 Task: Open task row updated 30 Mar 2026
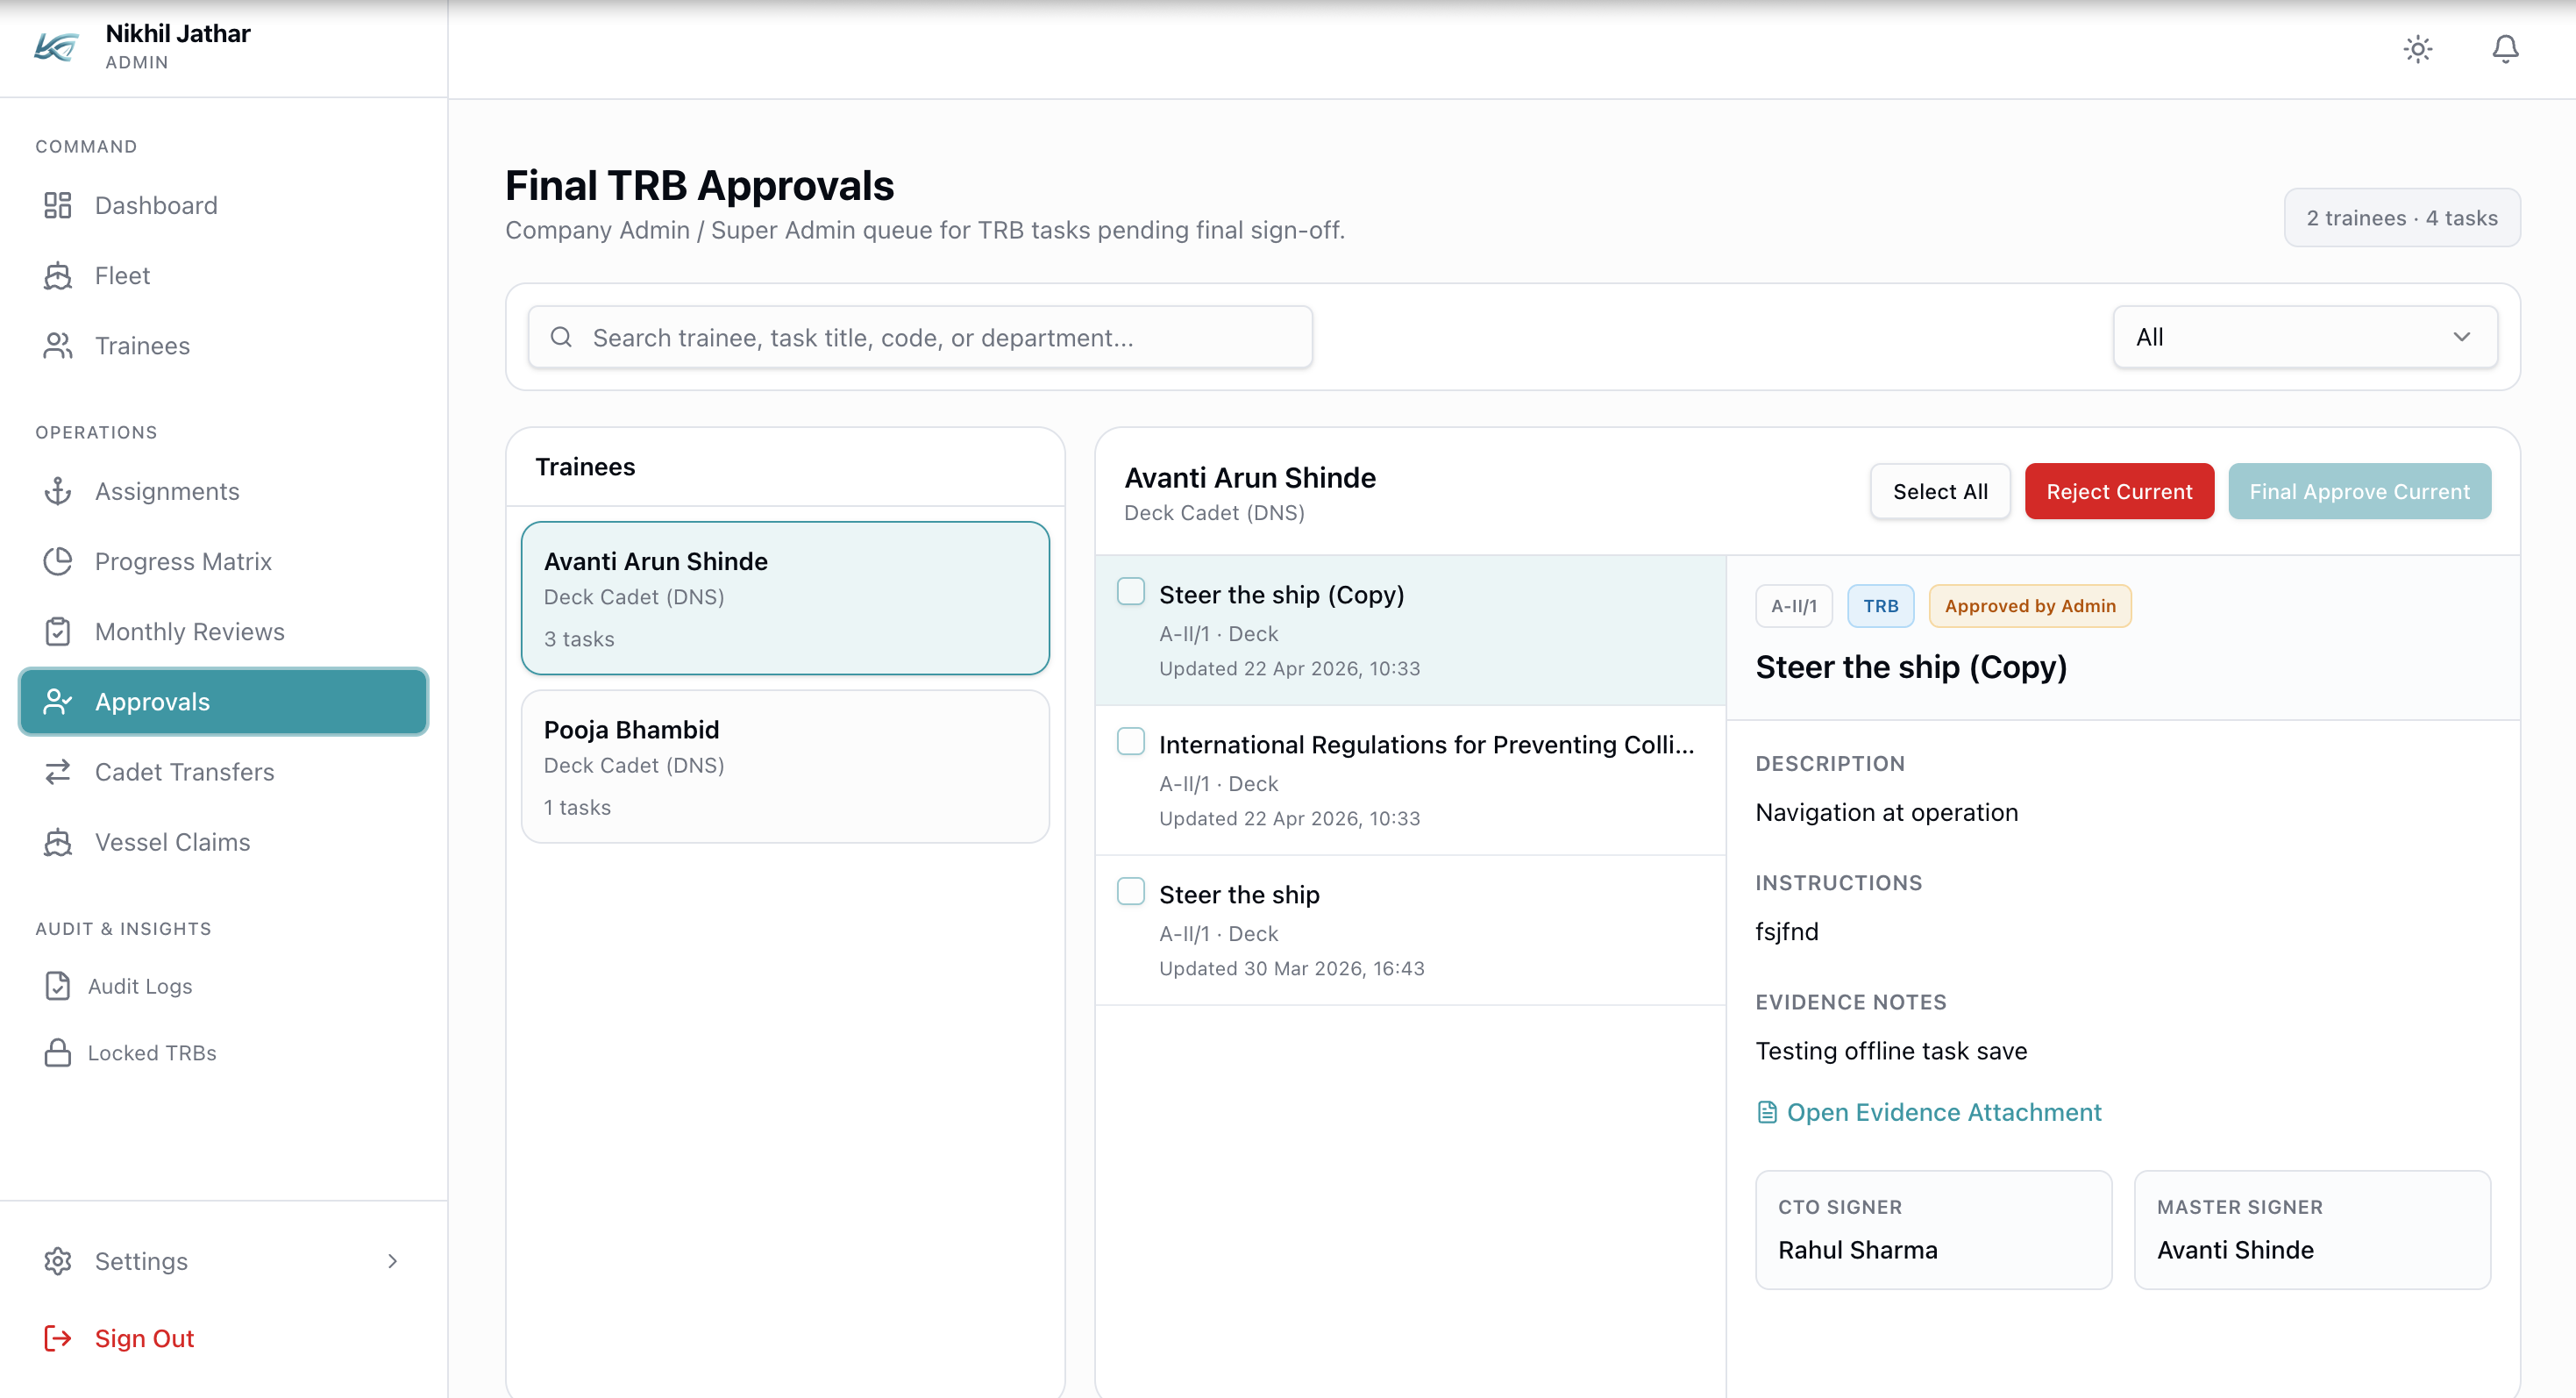[x=1410, y=930]
